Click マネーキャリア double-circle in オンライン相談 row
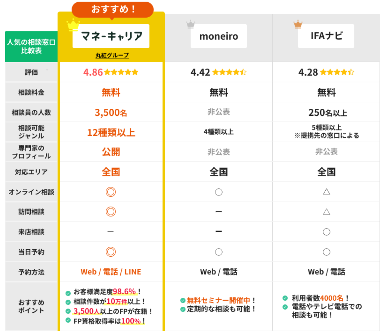 pyautogui.click(x=111, y=192)
